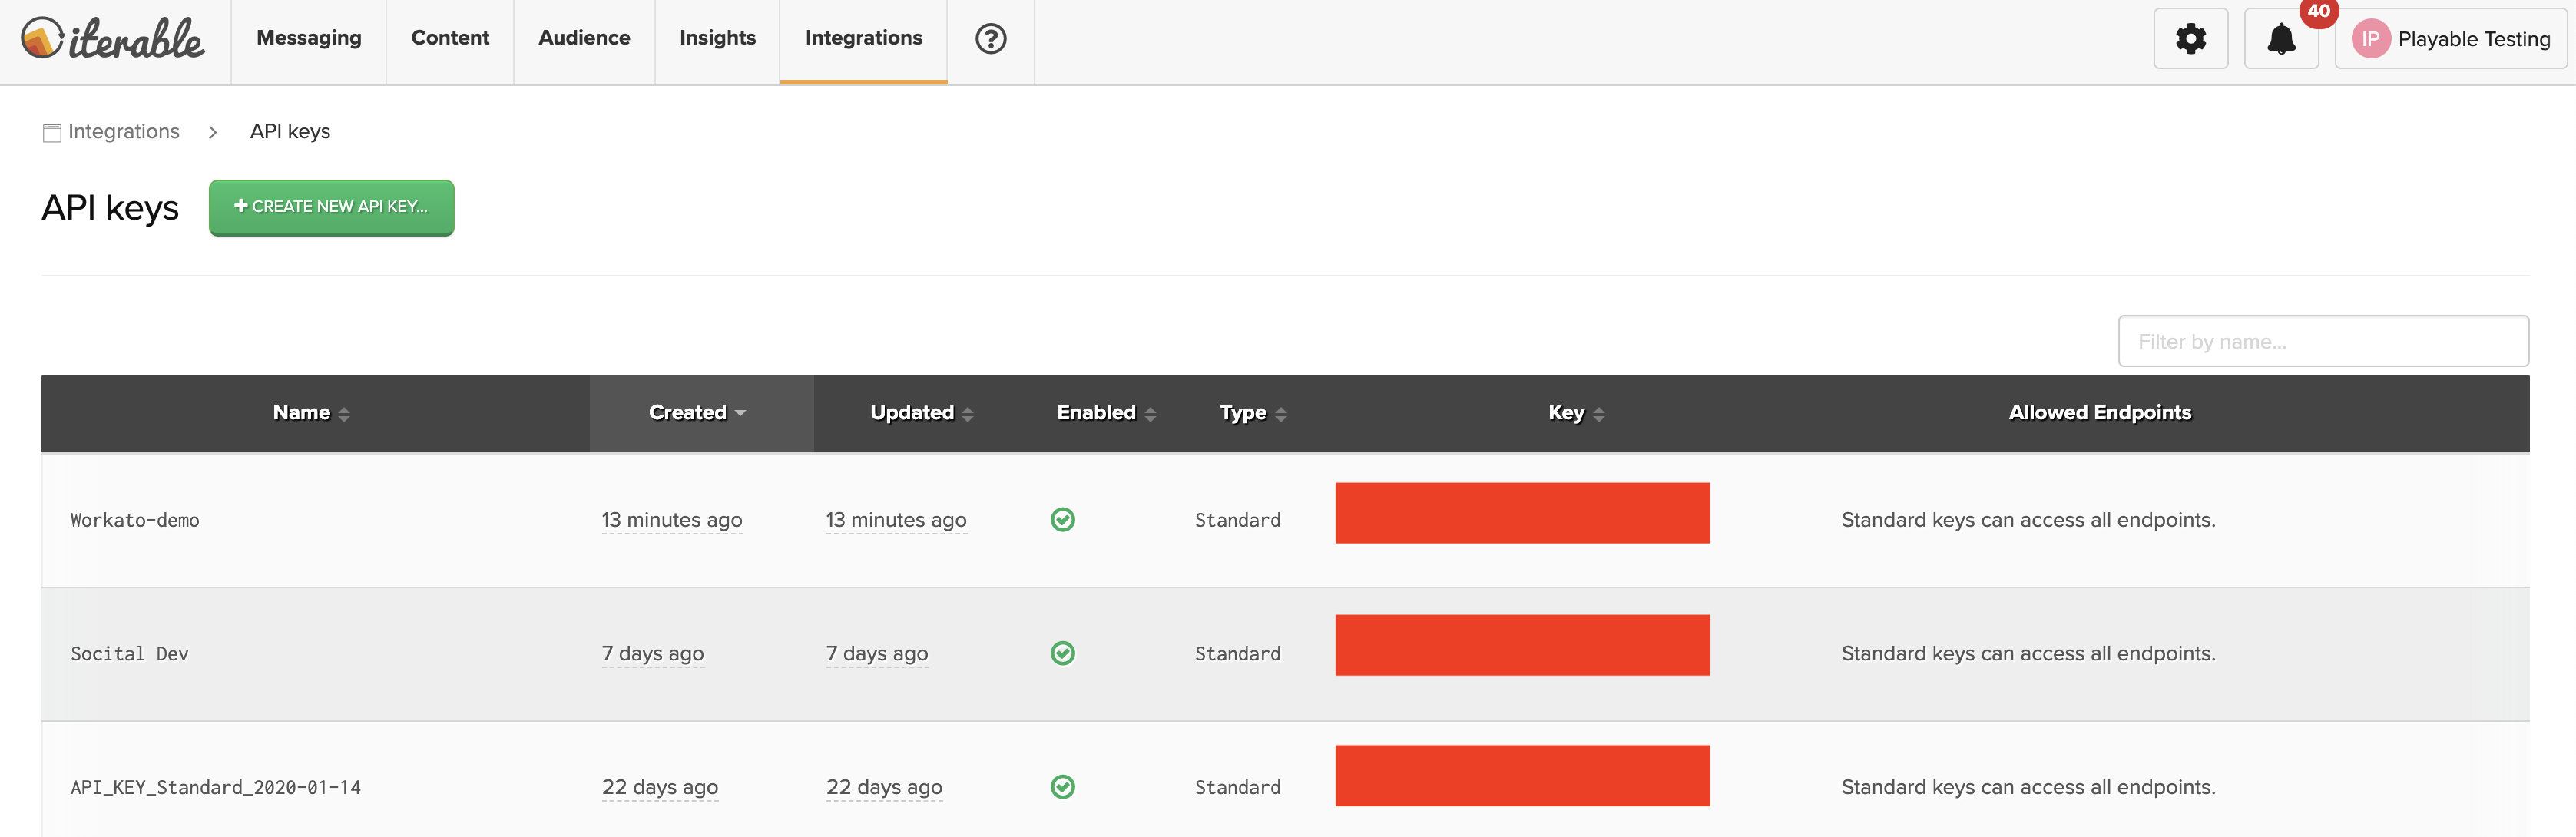The image size is (2576, 837).
Task: Click the enabled status icon for Socital Dev
Action: [1063, 653]
